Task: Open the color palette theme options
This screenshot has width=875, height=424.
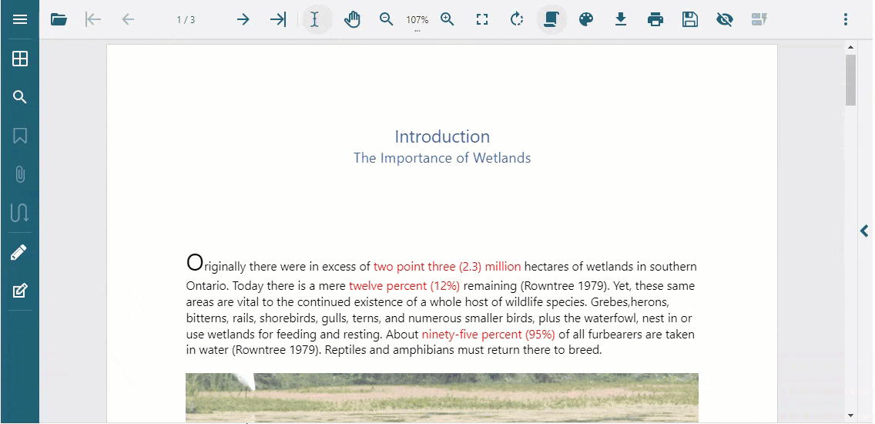Action: coord(586,19)
